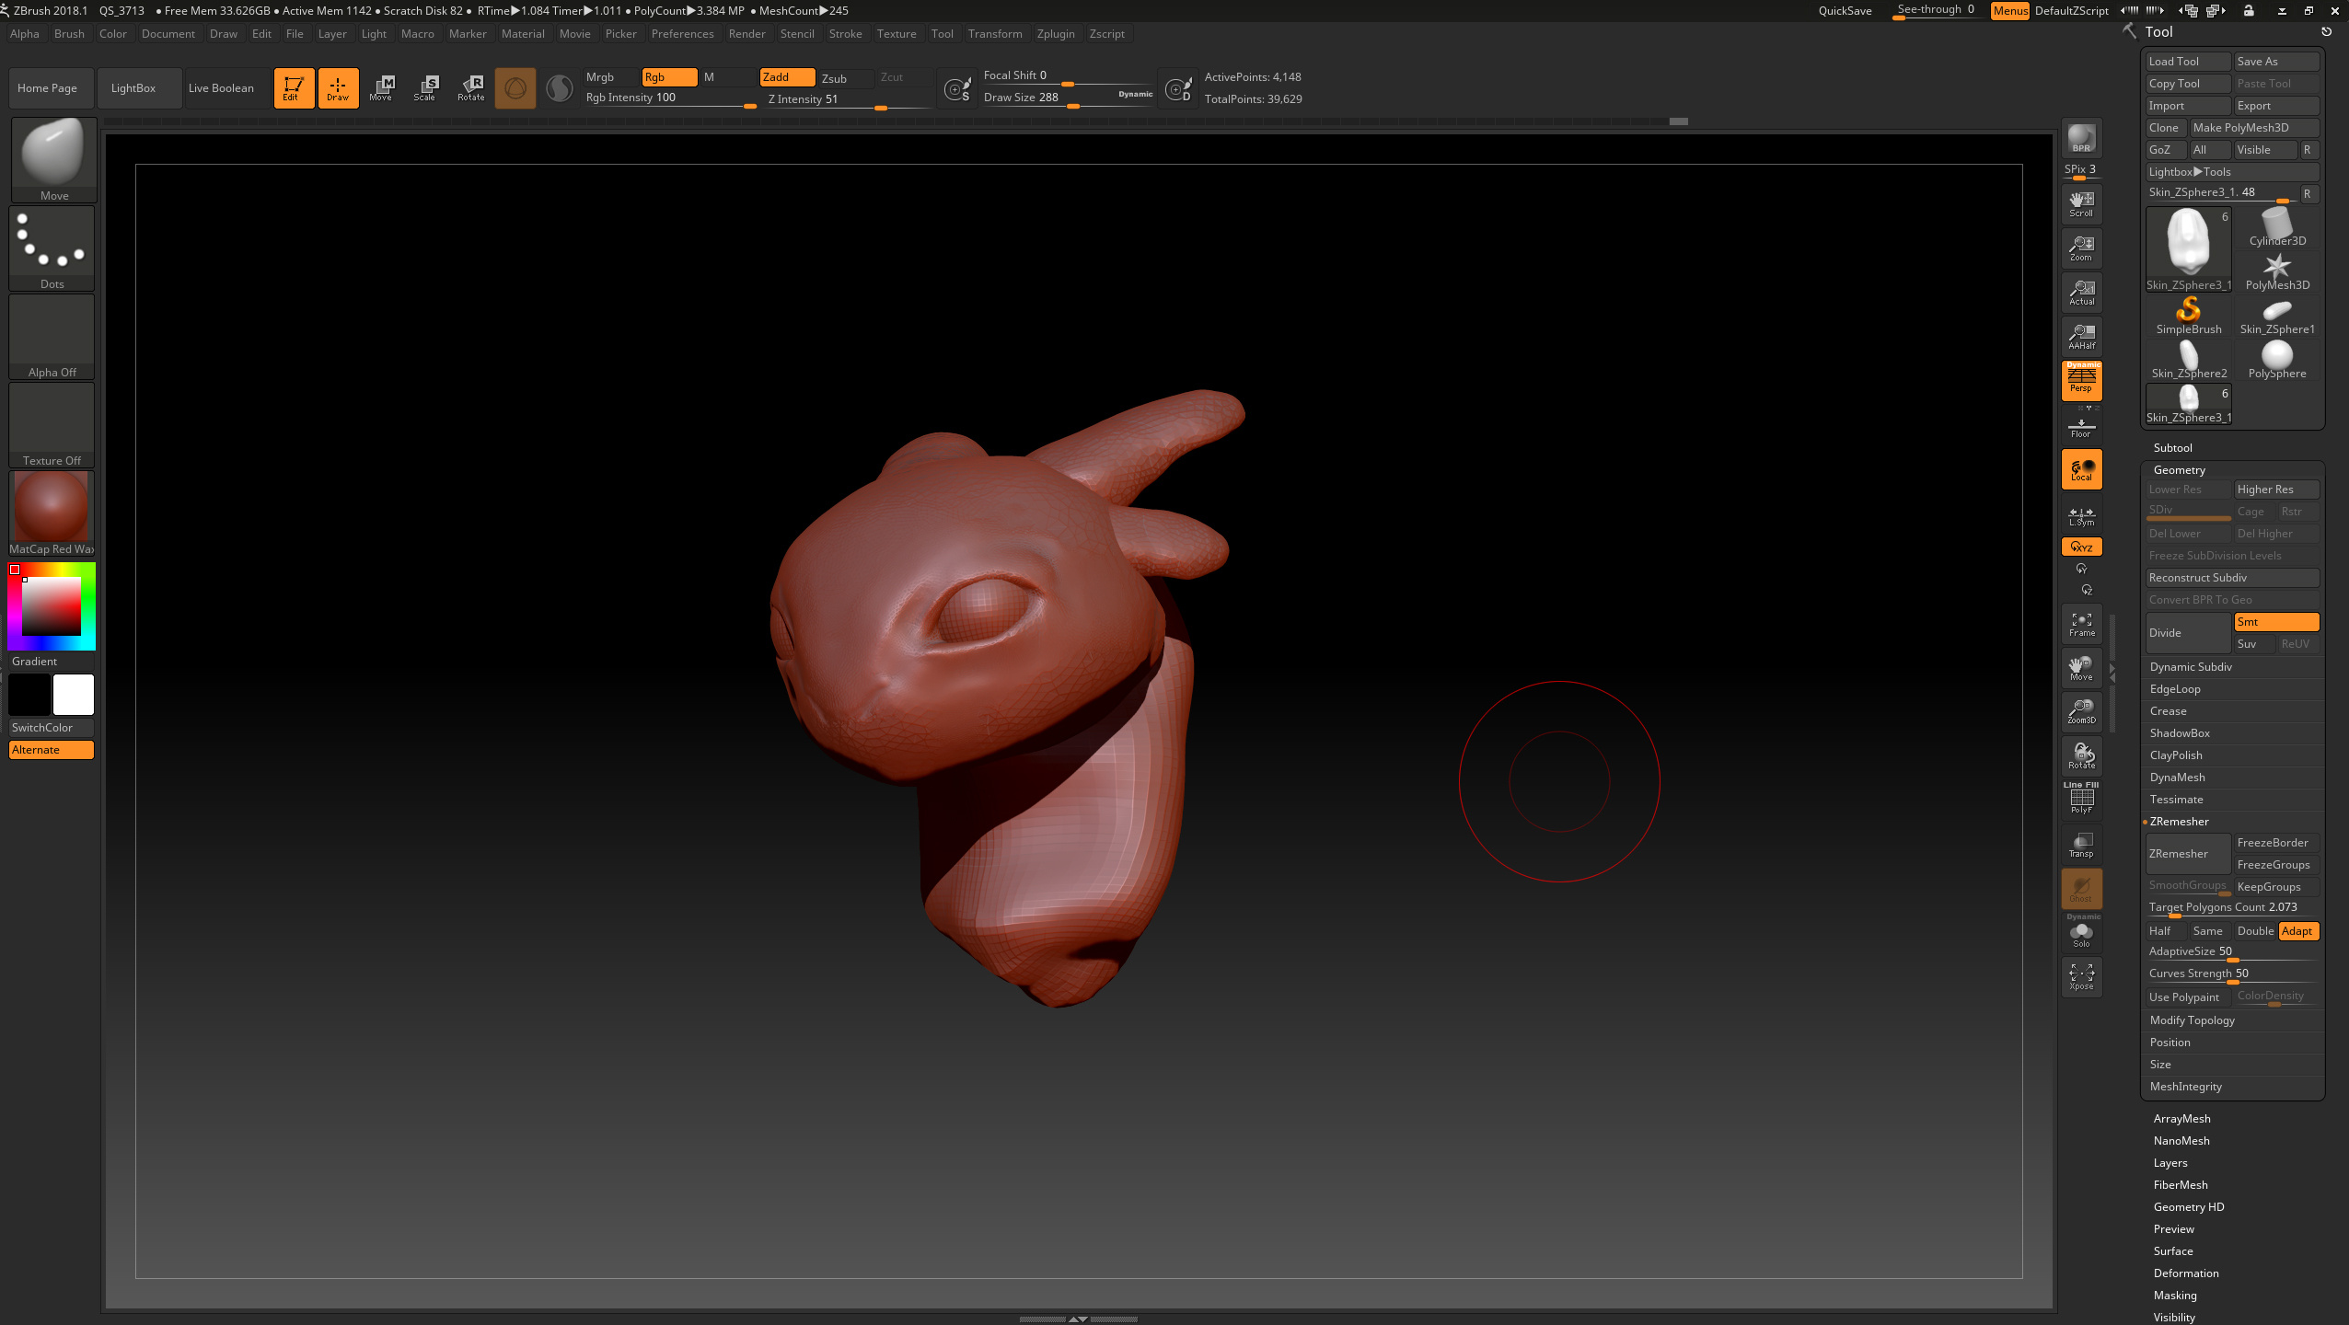Disable the Smt smoothing option

click(x=2275, y=622)
